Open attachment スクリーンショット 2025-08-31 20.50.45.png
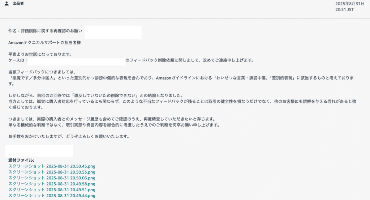This screenshot has height=200, width=370. (x=52, y=166)
